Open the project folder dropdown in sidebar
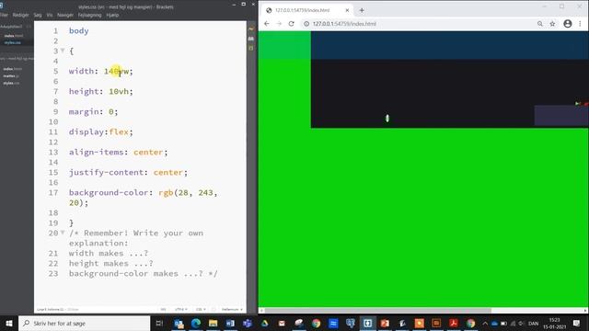This screenshot has width=589, height=331. [x=16, y=59]
